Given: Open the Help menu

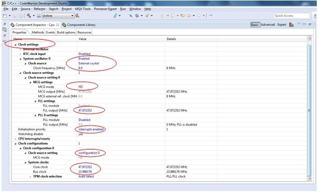Looking at the screenshot, I should pyautogui.click(x=148, y=9).
